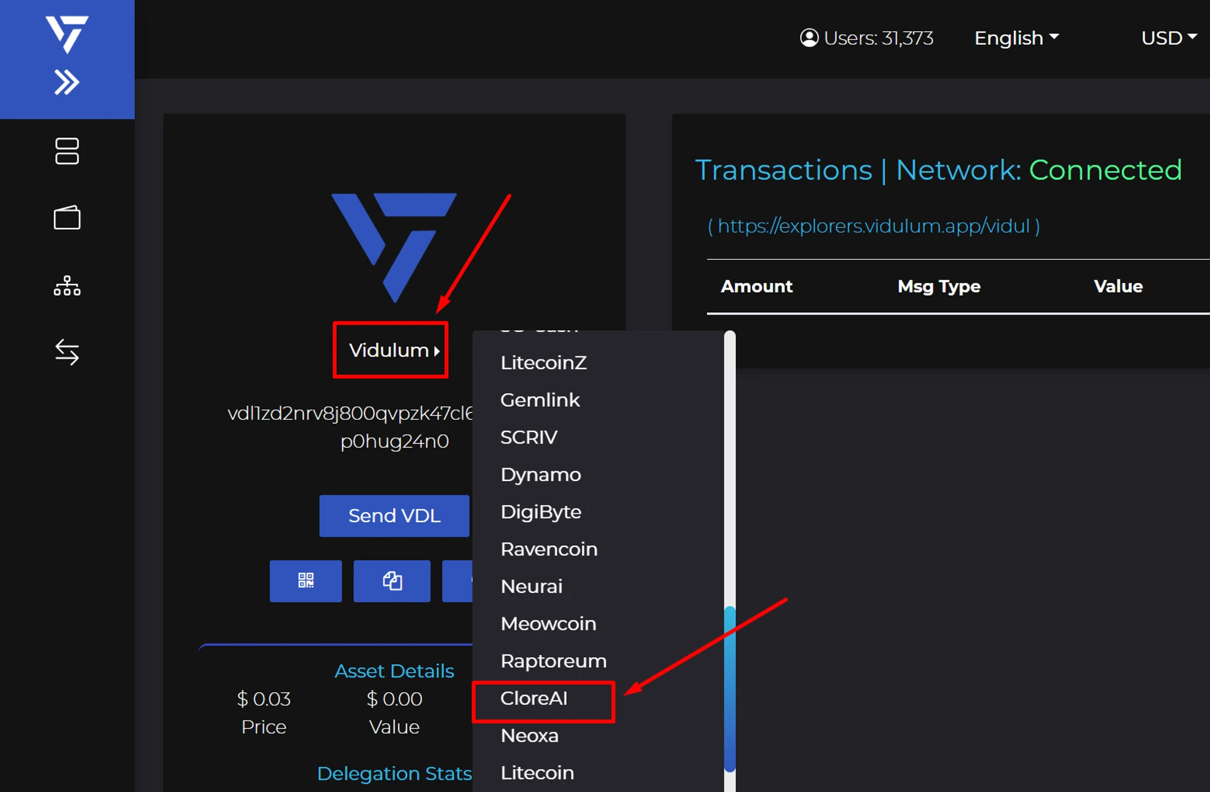Open the swap arrows icon in sidebar
Image resolution: width=1210 pixels, height=792 pixels.
(x=67, y=352)
